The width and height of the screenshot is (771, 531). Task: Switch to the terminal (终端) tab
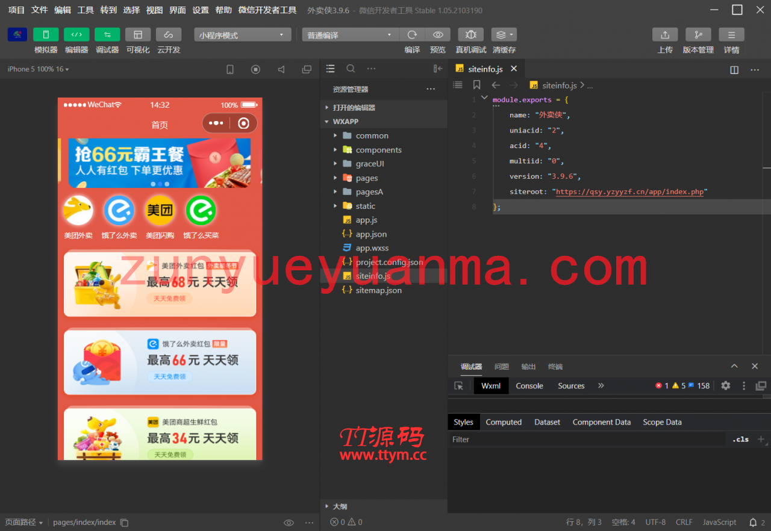[x=555, y=367]
